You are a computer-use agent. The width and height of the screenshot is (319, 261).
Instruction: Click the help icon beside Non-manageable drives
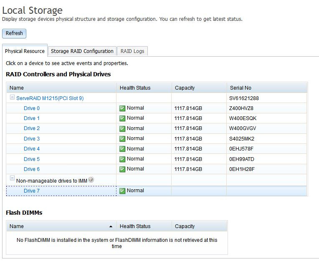click(x=91, y=180)
